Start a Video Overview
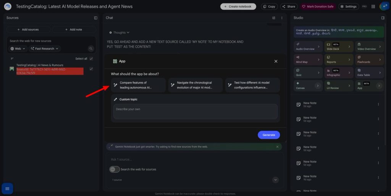Screen dimensions: 391x196 [369, 47]
